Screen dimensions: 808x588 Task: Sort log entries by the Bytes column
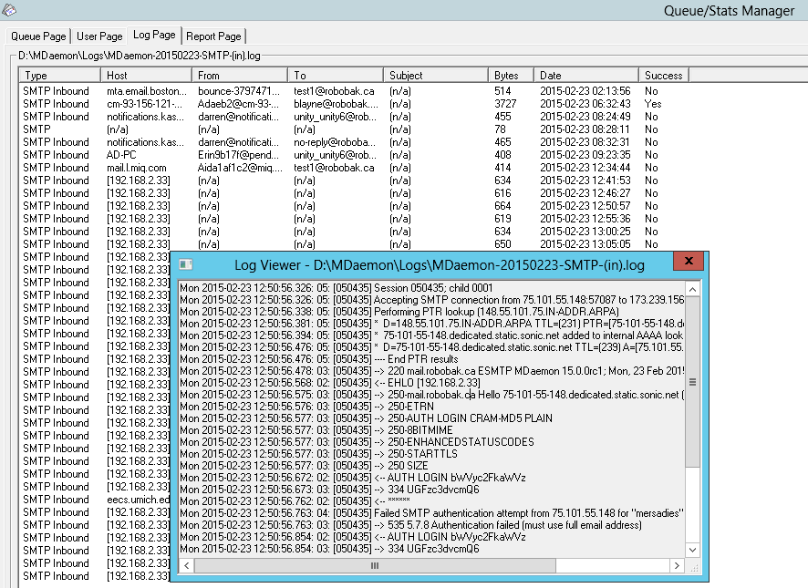pyautogui.click(x=509, y=75)
